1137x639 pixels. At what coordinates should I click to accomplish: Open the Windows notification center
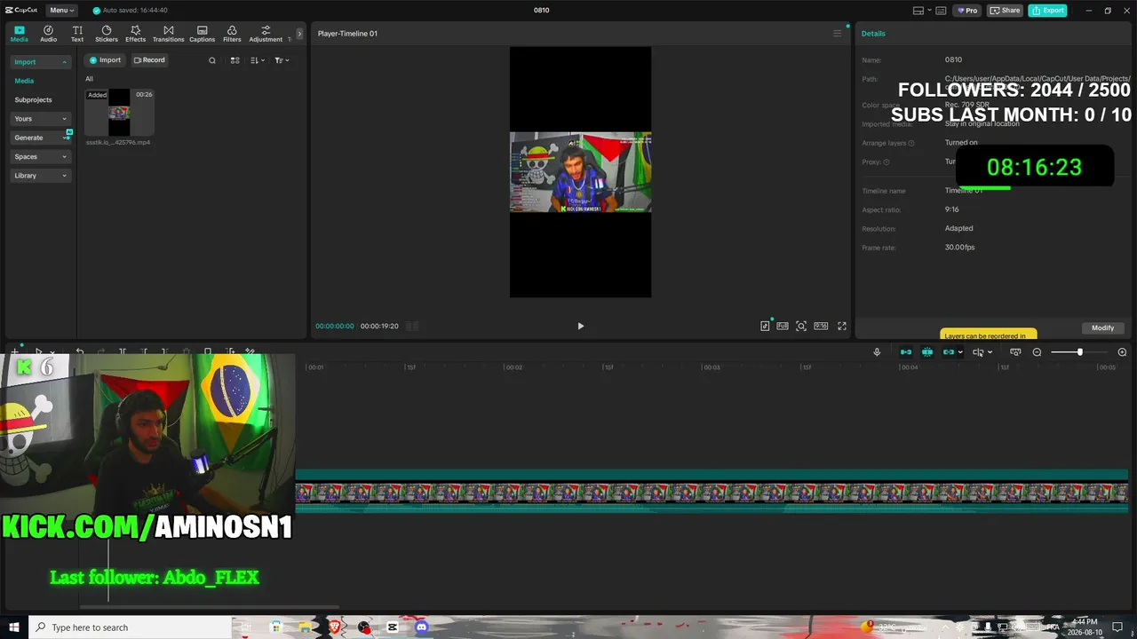click(x=1117, y=627)
